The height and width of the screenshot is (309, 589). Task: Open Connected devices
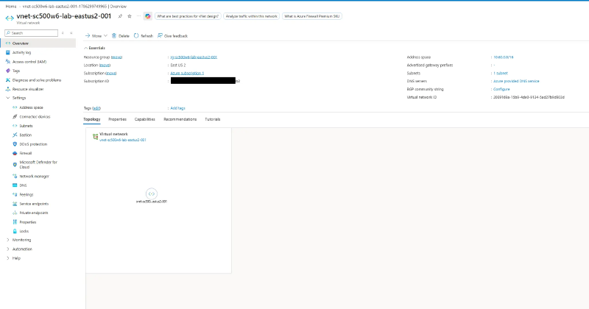35,117
